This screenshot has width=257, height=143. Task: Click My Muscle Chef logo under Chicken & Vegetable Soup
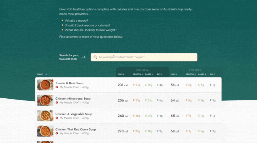57,118
